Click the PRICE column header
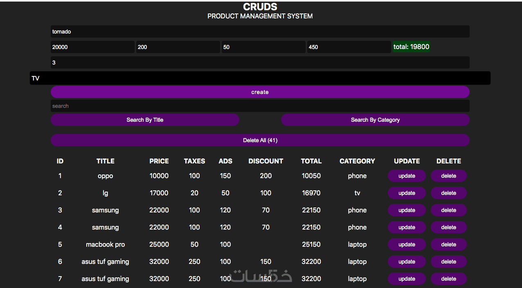The width and height of the screenshot is (522, 288). pyautogui.click(x=159, y=161)
